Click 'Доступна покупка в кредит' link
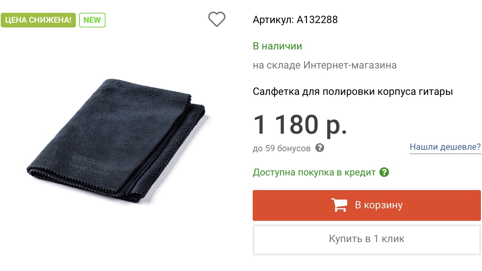 coord(314,172)
